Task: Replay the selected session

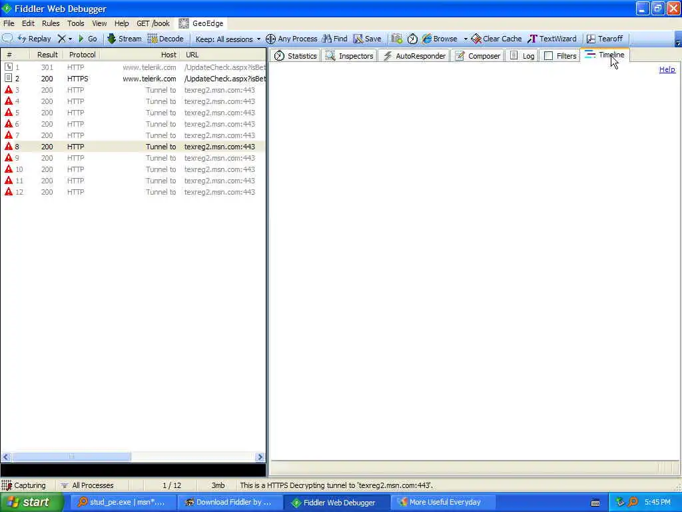Action: pyautogui.click(x=35, y=39)
